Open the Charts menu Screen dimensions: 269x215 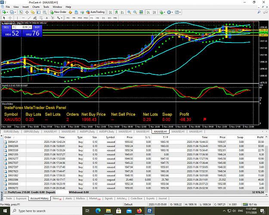tap(36, 7)
